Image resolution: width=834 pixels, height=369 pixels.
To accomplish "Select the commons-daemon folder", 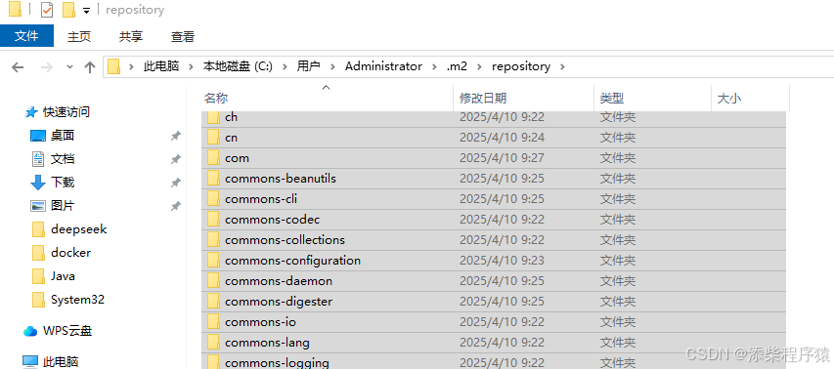I will [493, 281].
